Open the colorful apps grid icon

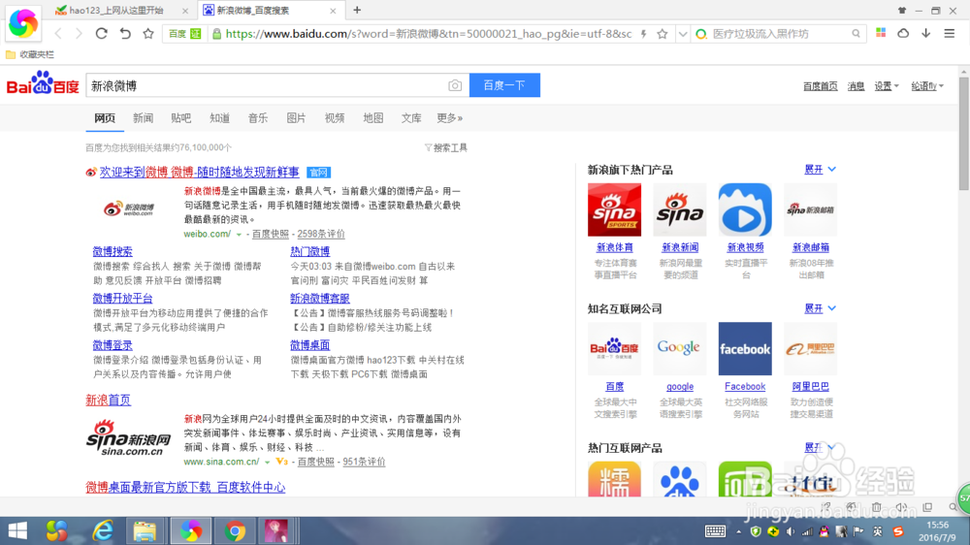tap(881, 33)
